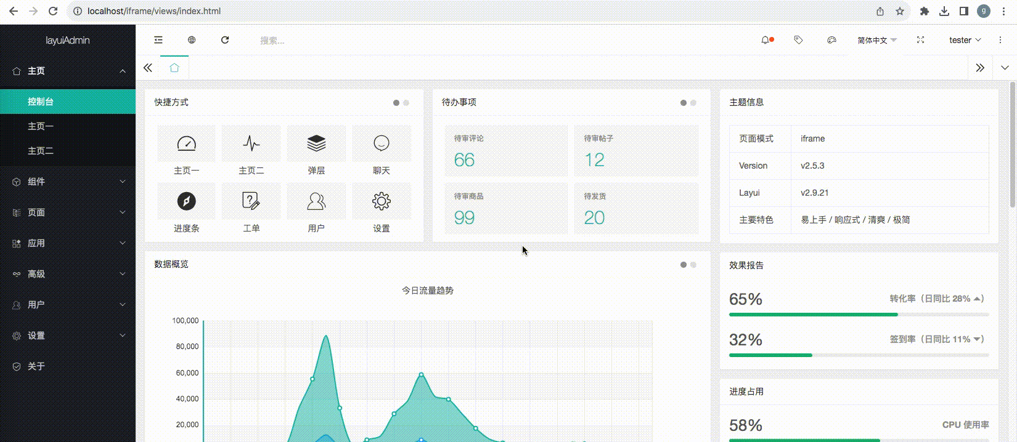The height and width of the screenshot is (442, 1017).
Task: Enter fullscreen mode via expand icon
Action: pos(920,40)
